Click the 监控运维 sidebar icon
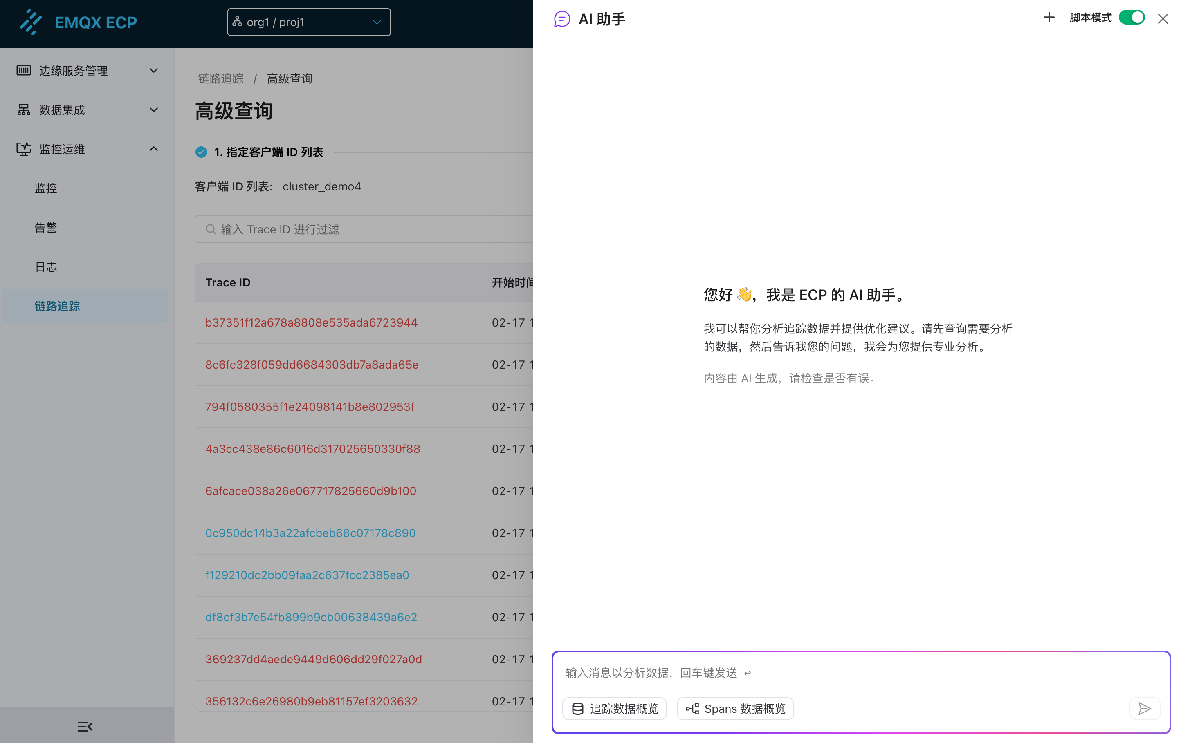Image resolution: width=1181 pixels, height=743 pixels. [23, 149]
